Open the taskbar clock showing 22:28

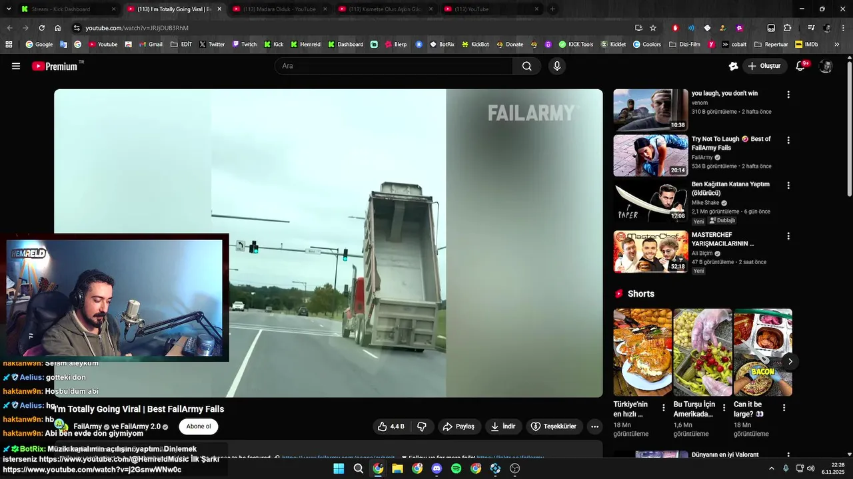(x=832, y=468)
